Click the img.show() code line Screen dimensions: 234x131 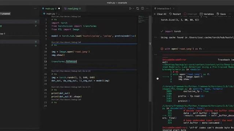58,55
